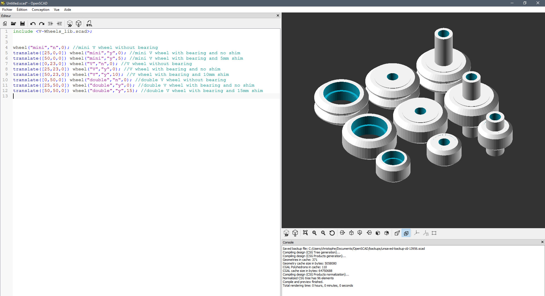Image resolution: width=545 pixels, height=296 pixels.
Task: Open the Conception menu
Action: click(x=40, y=9)
